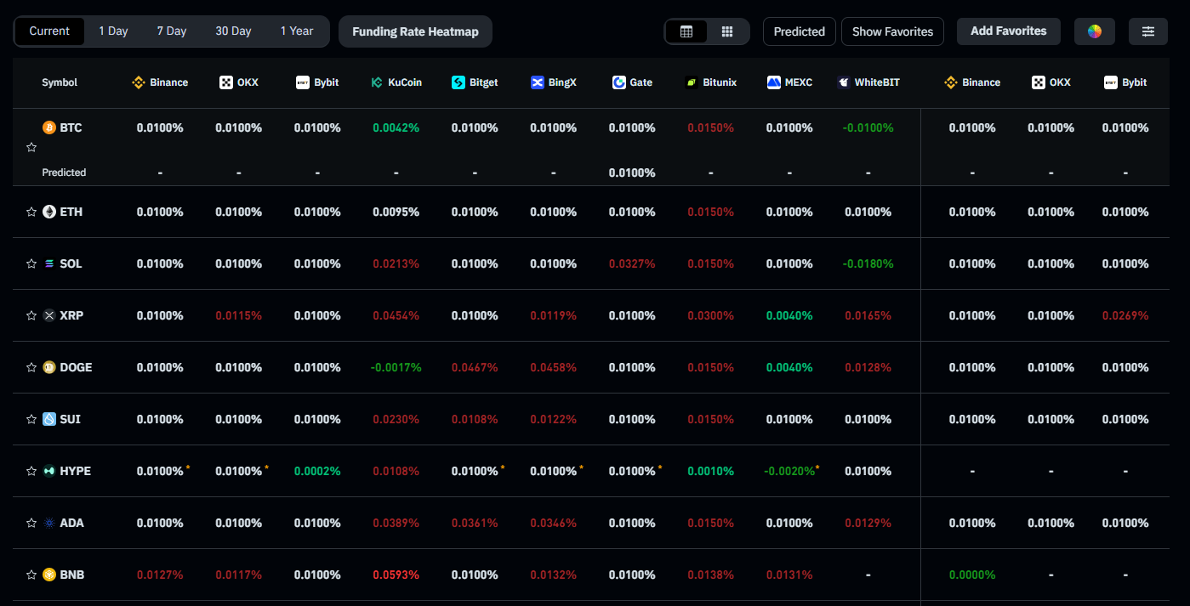Open the filter settings sliders icon
Screen dimensions: 1190x606
(x=1147, y=31)
